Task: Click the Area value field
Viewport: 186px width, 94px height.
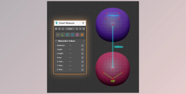Action: (x=70, y=57)
